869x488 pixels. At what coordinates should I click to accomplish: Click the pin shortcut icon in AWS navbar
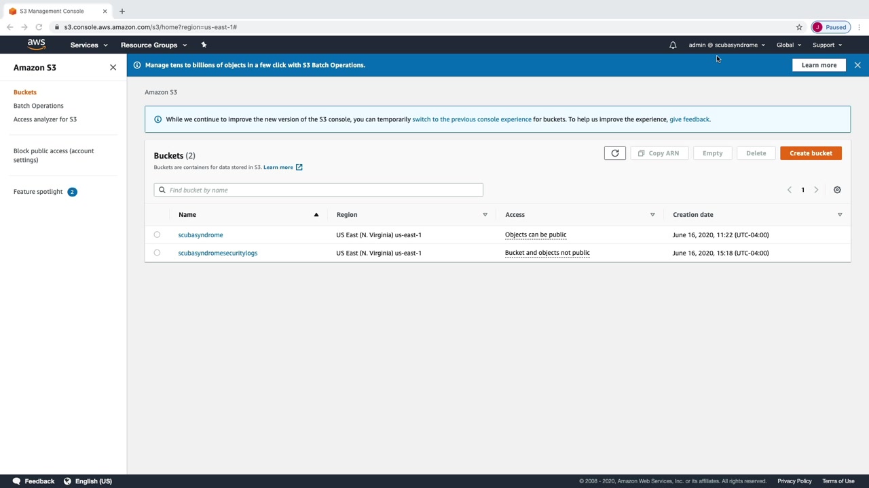coord(204,45)
